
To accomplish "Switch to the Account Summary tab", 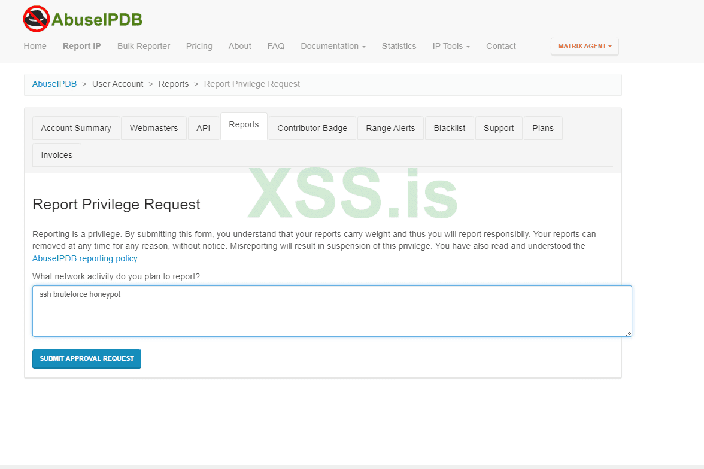I will pos(76,128).
